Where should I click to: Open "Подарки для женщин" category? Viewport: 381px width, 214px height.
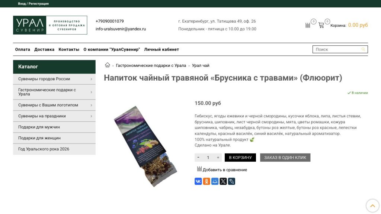point(54,138)
